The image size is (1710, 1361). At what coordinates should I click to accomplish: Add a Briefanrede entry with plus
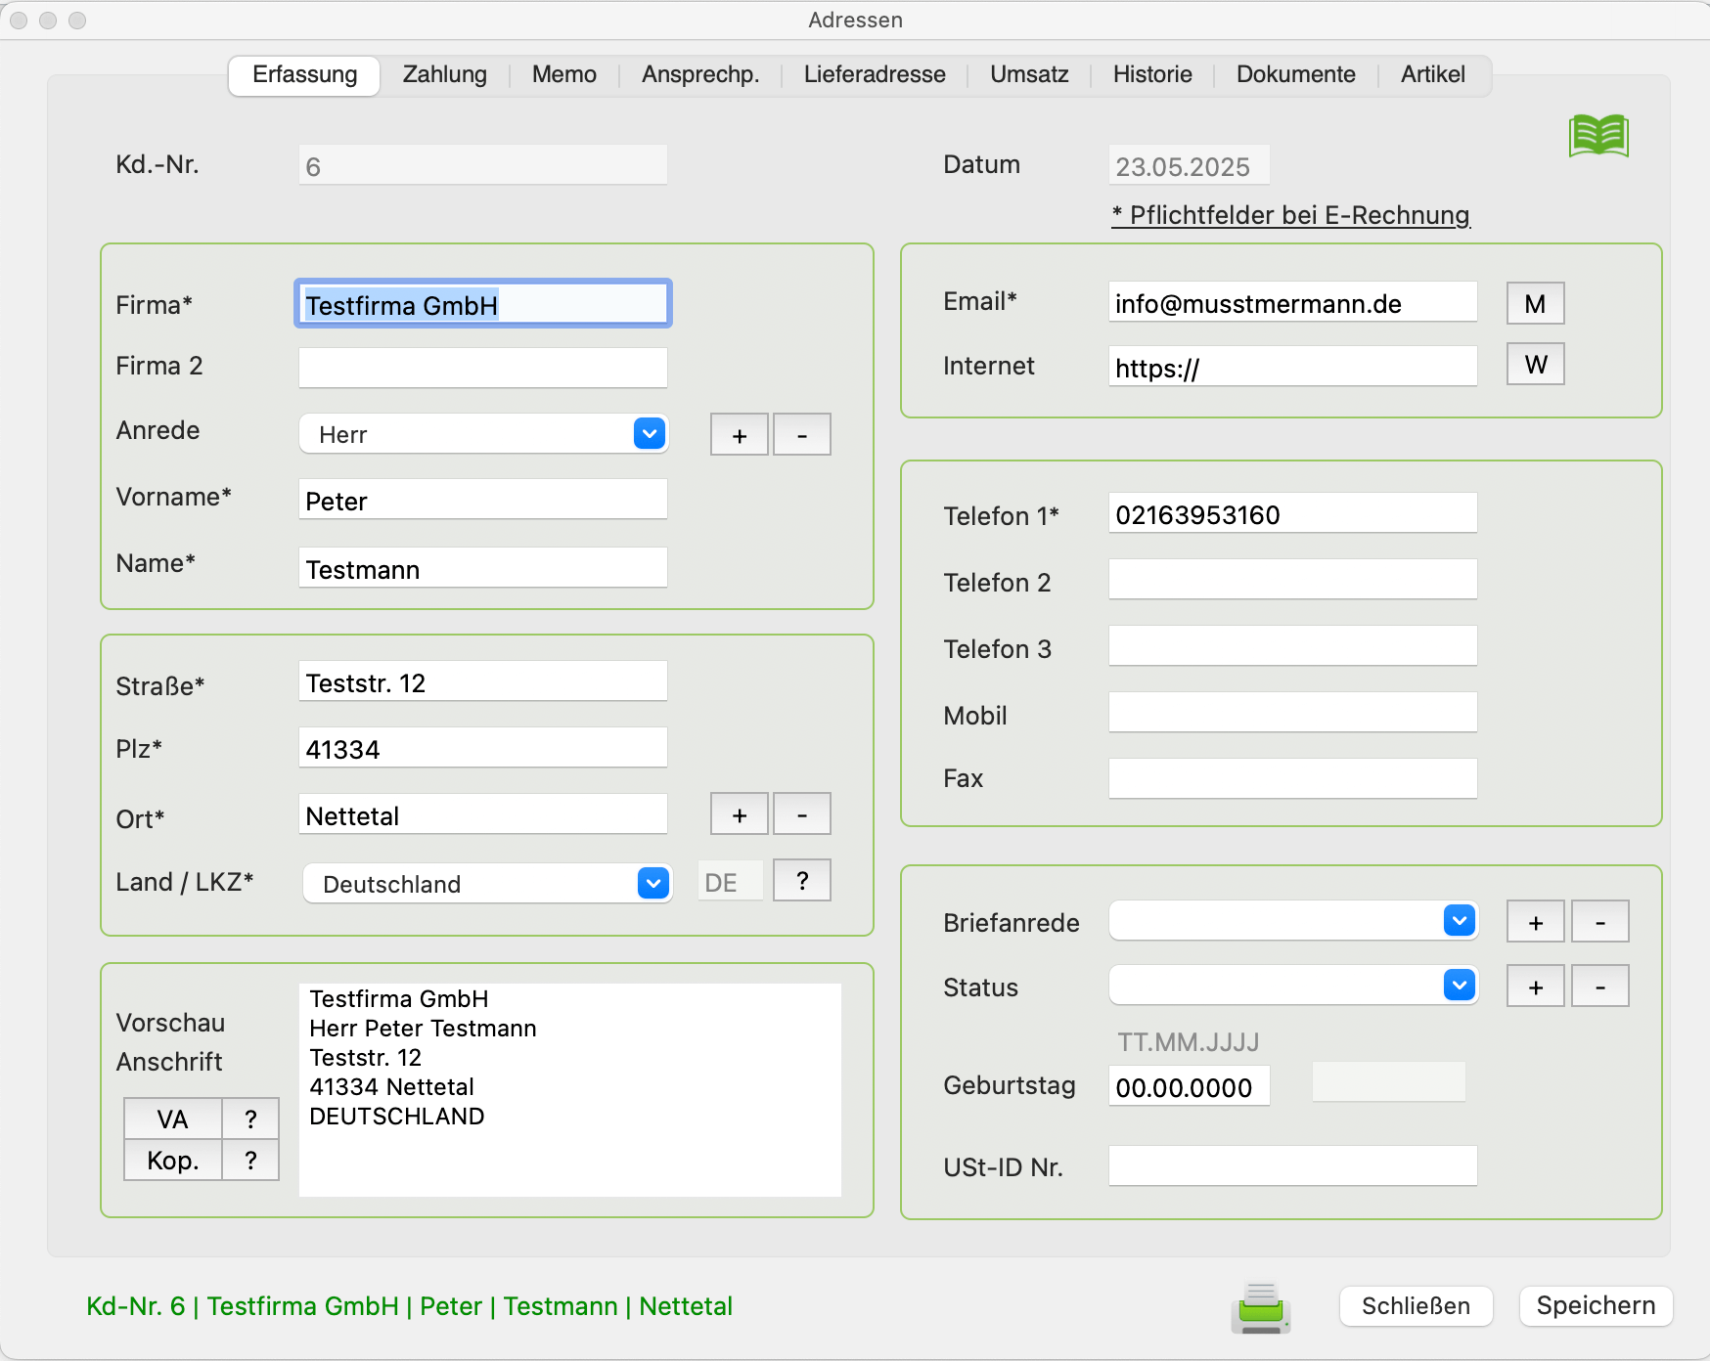coord(1536,921)
